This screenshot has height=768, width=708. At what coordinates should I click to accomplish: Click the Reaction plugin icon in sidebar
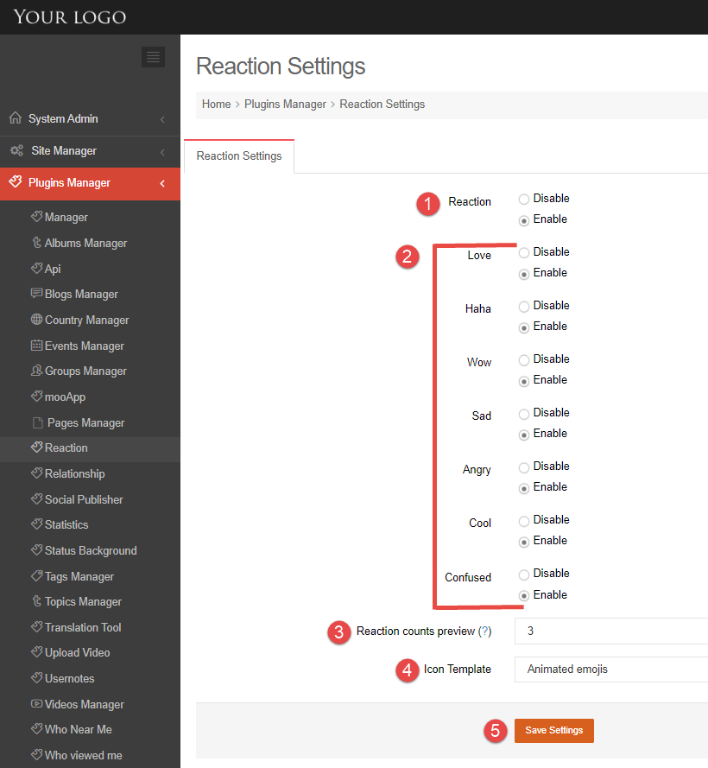click(x=37, y=447)
